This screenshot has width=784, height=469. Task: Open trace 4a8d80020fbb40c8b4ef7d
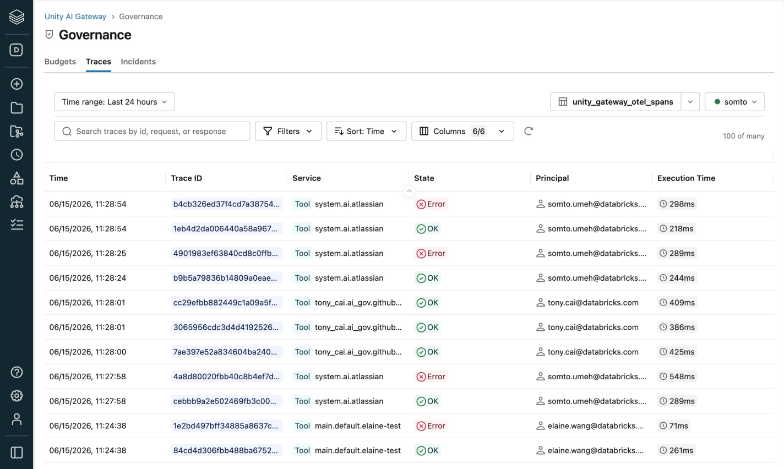(x=226, y=377)
